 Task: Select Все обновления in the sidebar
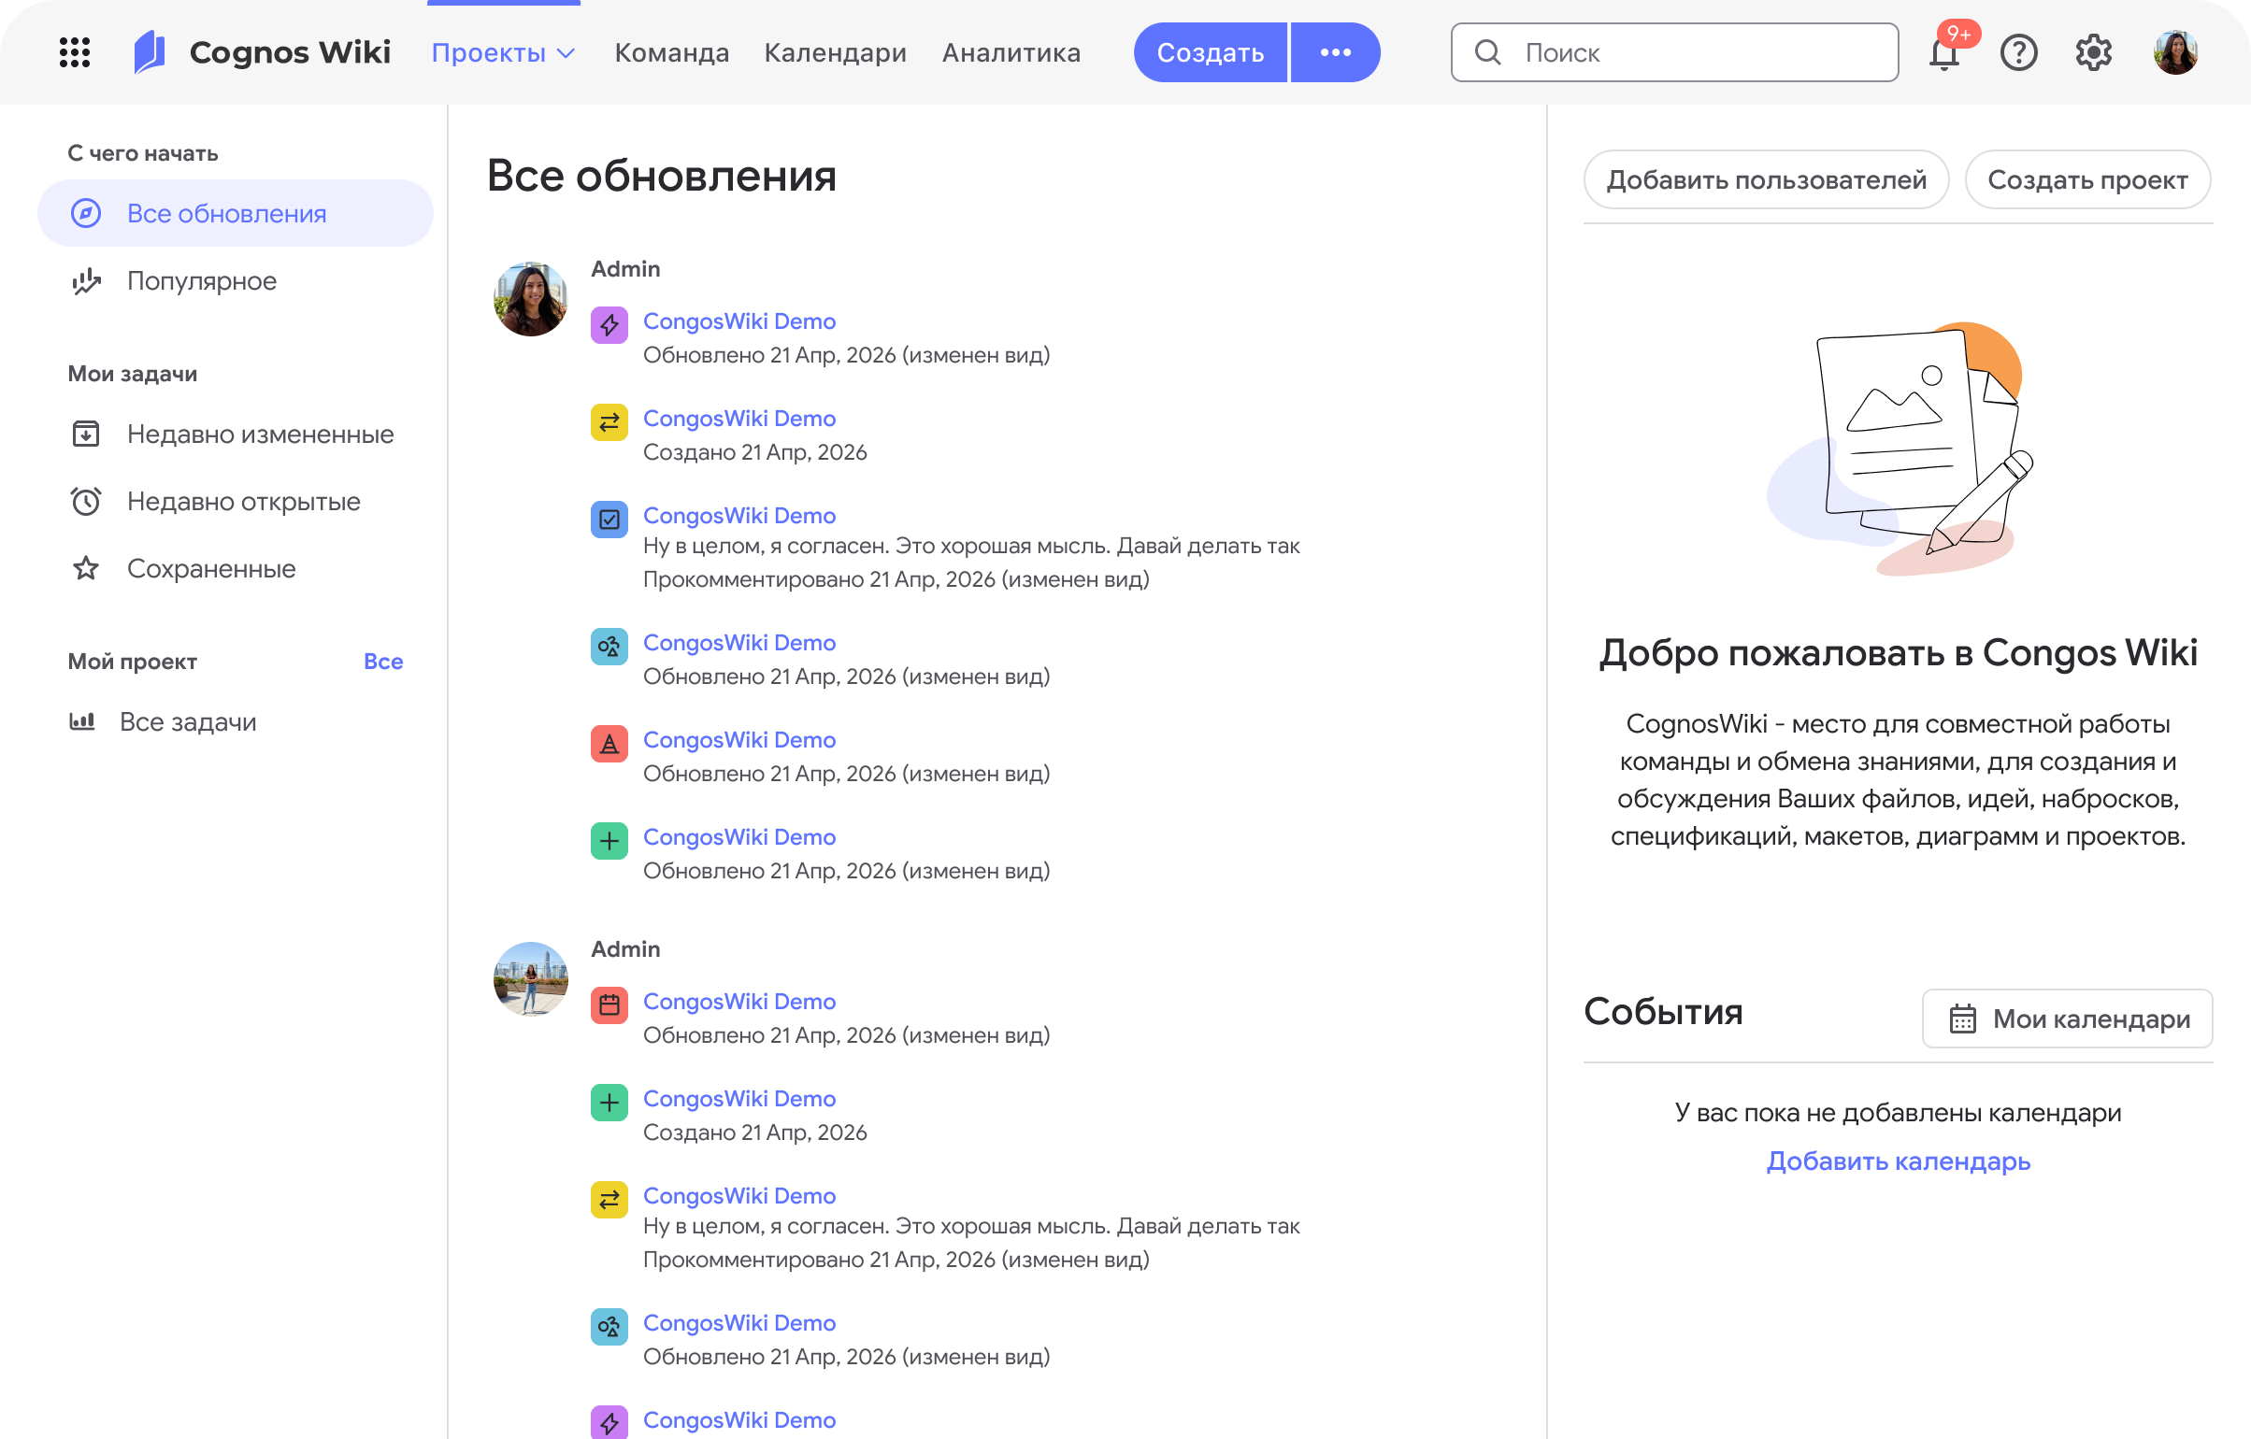point(236,213)
